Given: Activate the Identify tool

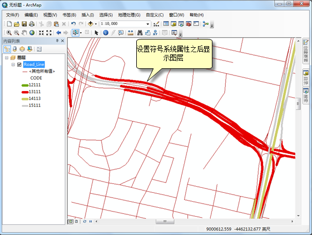Looking at the screenshot, I should coord(106,33).
